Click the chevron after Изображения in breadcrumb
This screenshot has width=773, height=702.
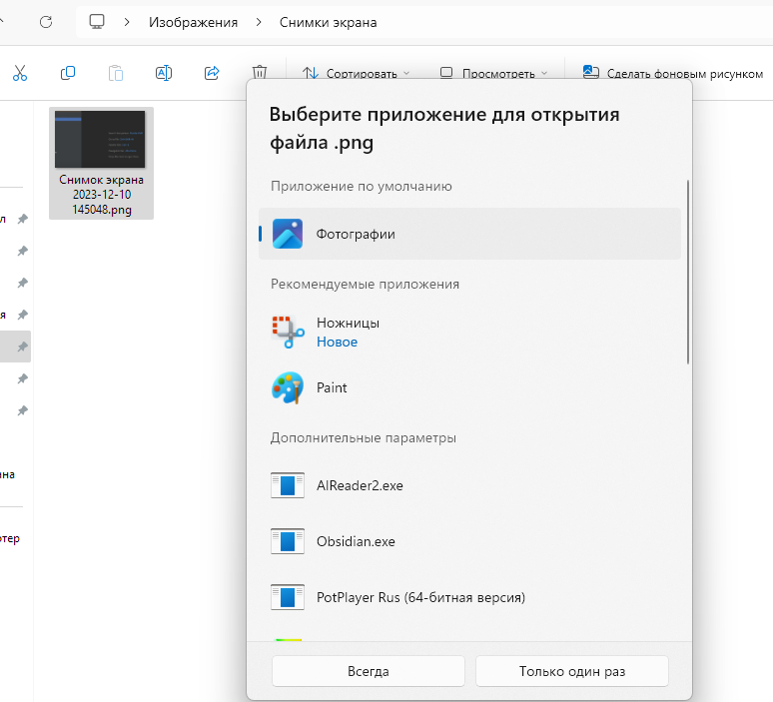(x=259, y=22)
